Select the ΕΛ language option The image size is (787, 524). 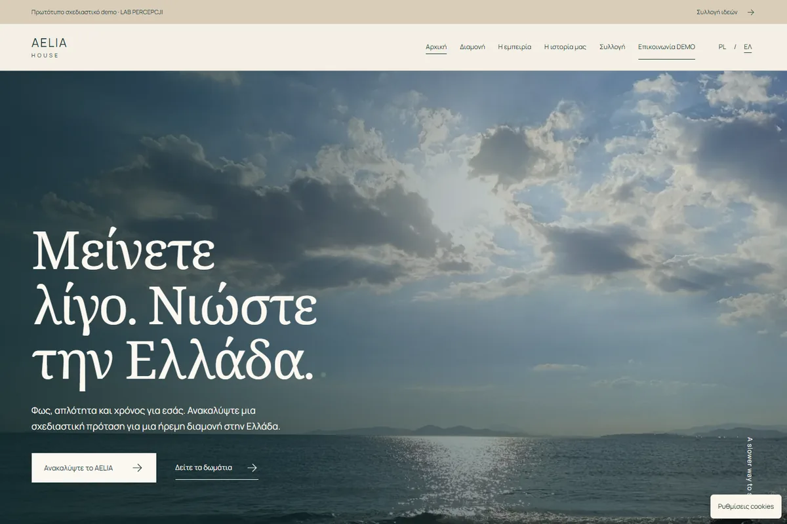(x=748, y=47)
